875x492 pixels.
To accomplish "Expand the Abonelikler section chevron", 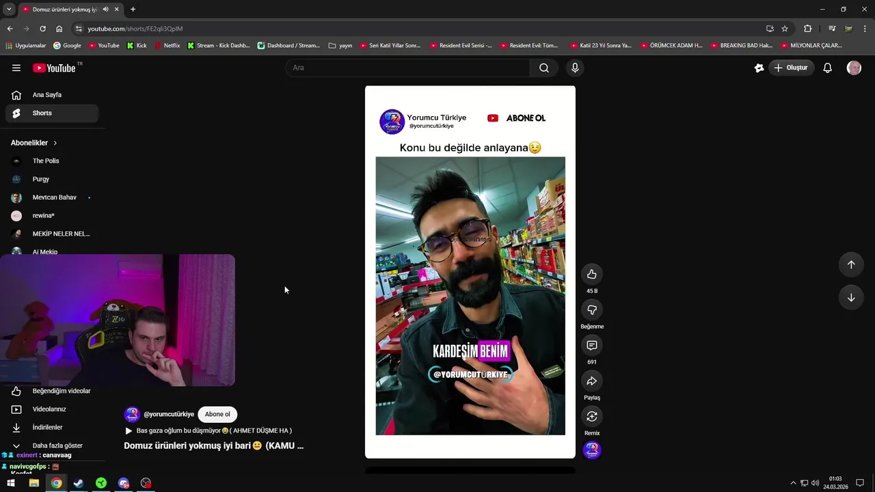I will pos(55,143).
